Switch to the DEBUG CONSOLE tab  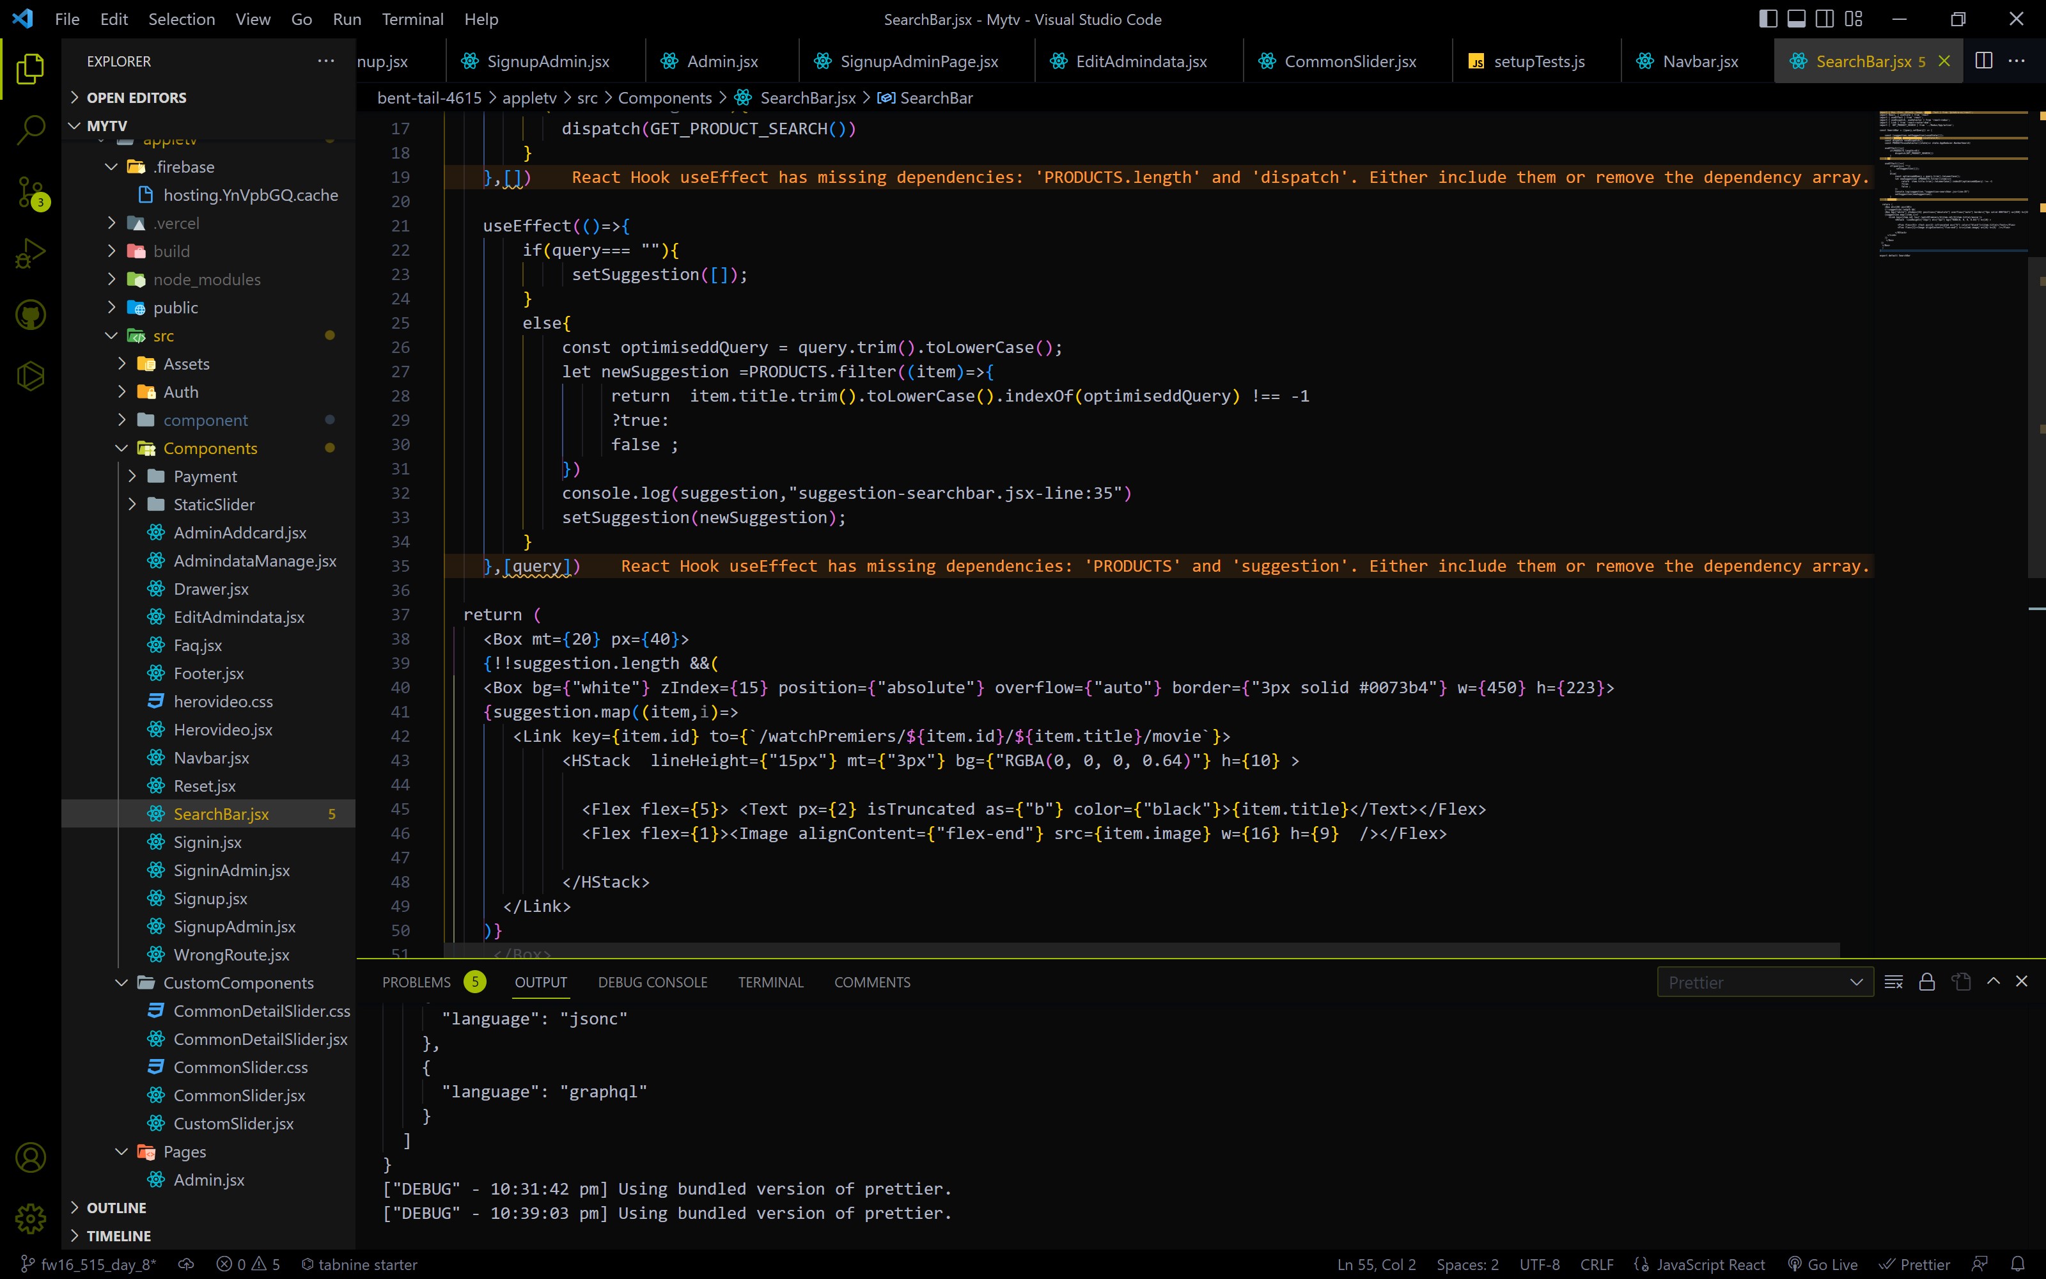pos(652,982)
